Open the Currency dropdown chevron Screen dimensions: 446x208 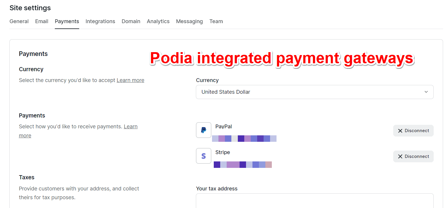coord(426,92)
